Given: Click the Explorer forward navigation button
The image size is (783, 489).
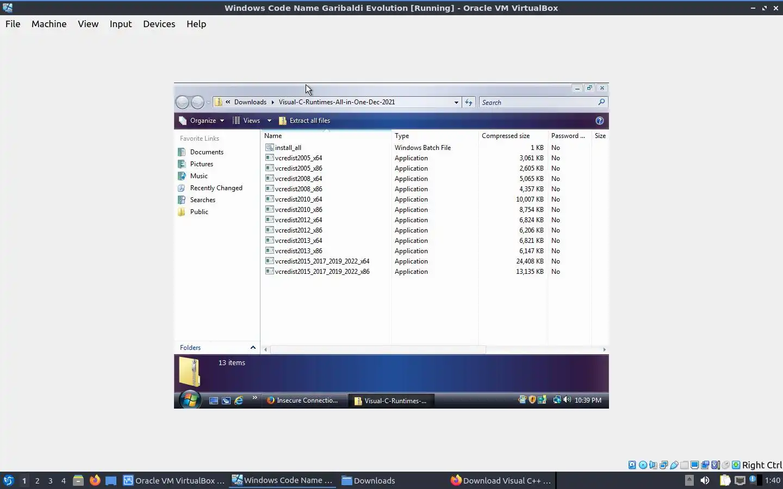Looking at the screenshot, I should (x=197, y=102).
